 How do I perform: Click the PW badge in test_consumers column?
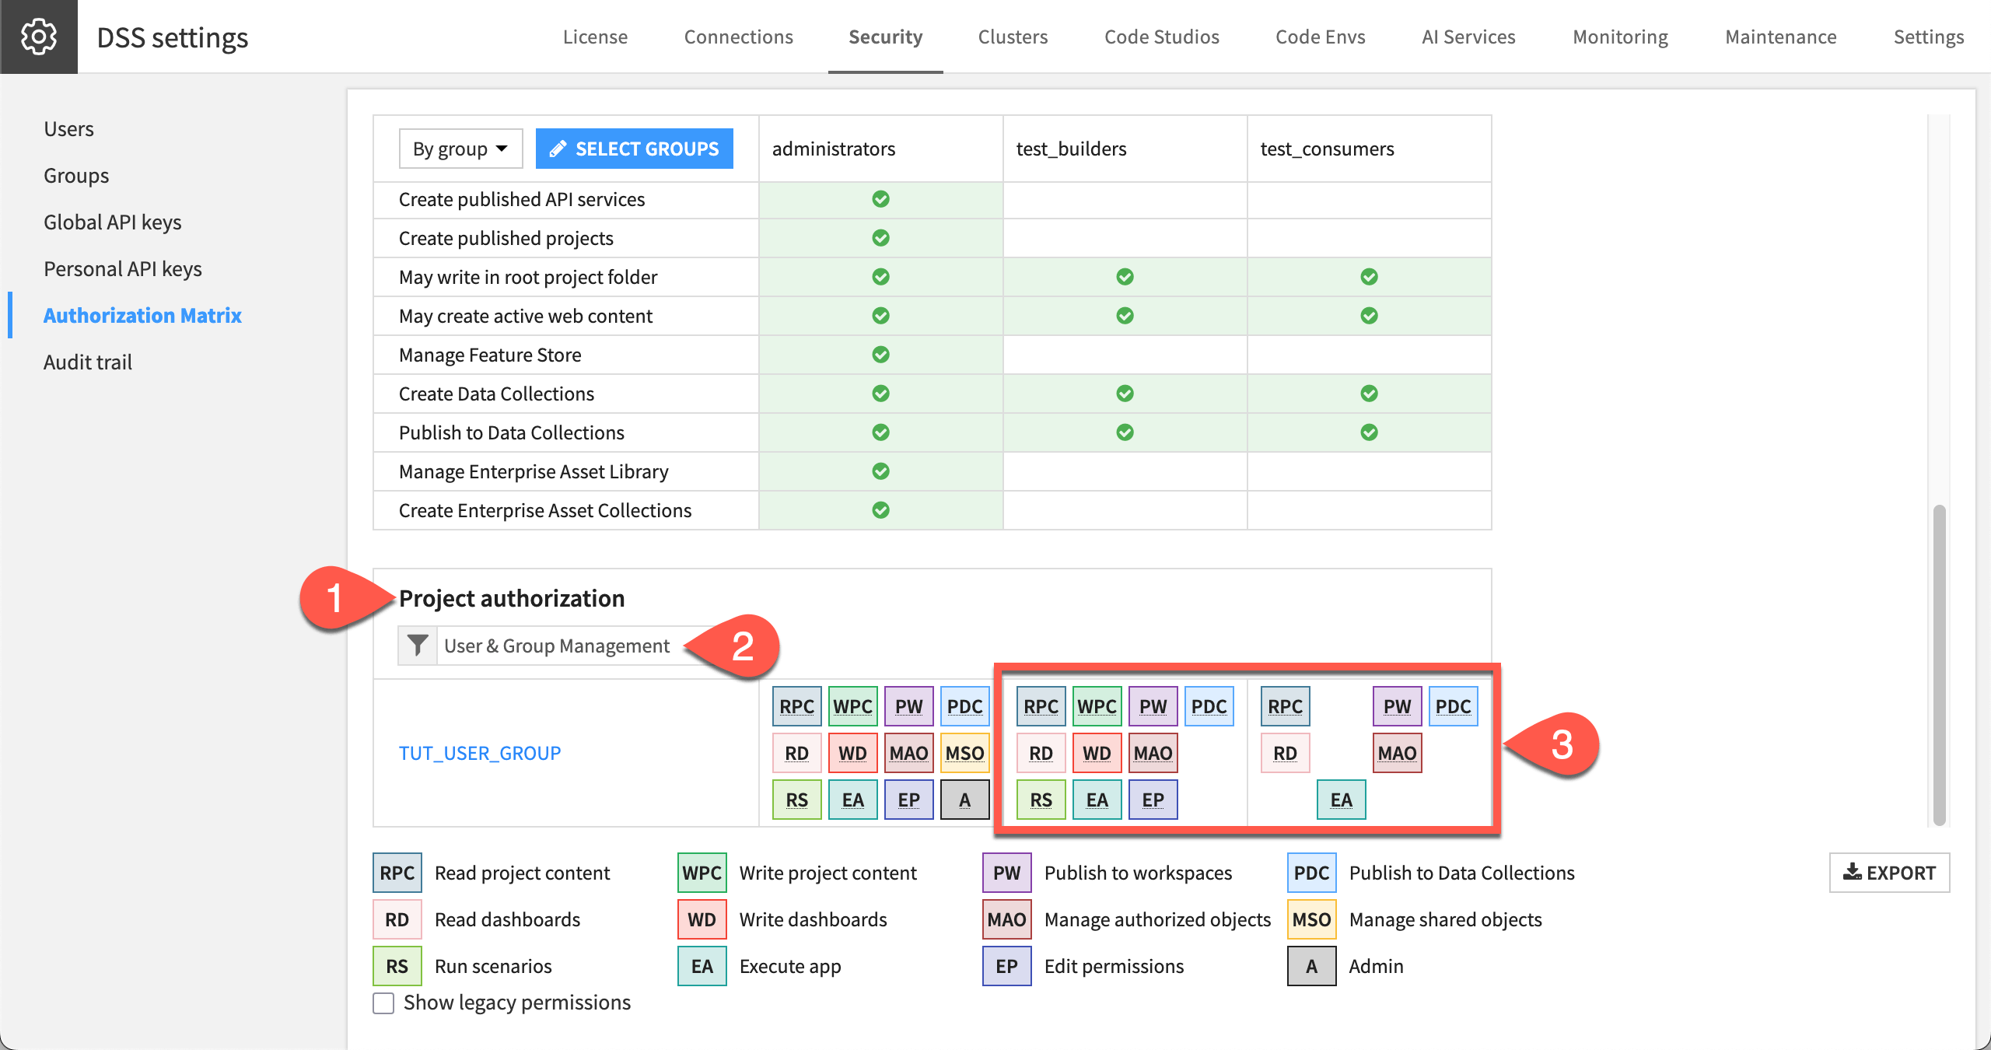point(1397,706)
